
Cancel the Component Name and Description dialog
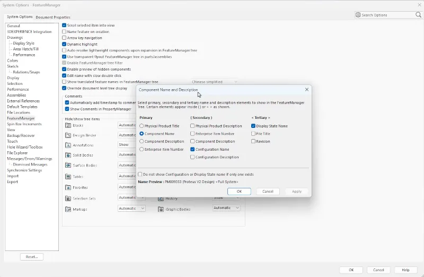[268, 191]
